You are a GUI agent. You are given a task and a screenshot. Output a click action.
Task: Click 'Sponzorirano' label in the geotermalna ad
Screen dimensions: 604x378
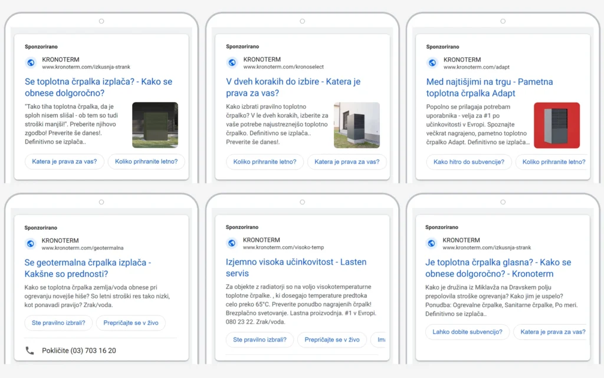point(41,227)
